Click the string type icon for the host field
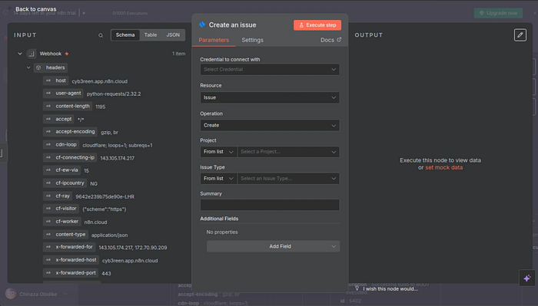Viewport: 538px width, 306px height. (x=48, y=81)
